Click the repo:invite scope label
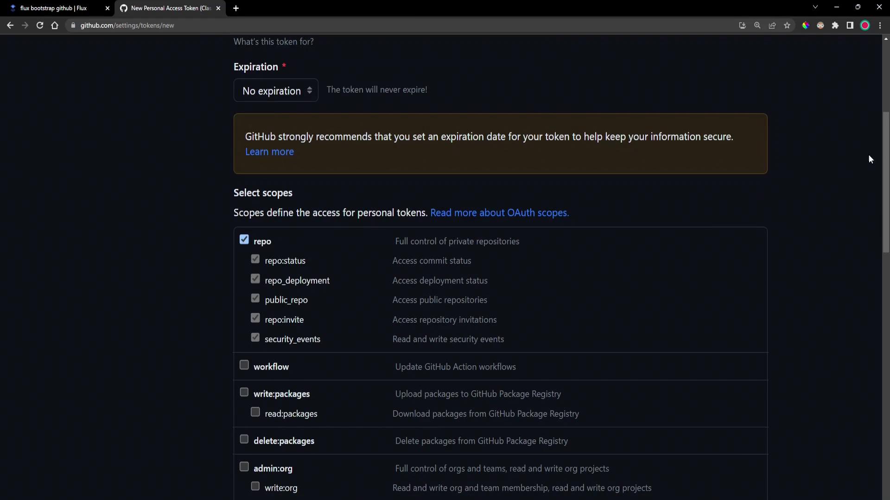The width and height of the screenshot is (890, 500). (x=284, y=320)
